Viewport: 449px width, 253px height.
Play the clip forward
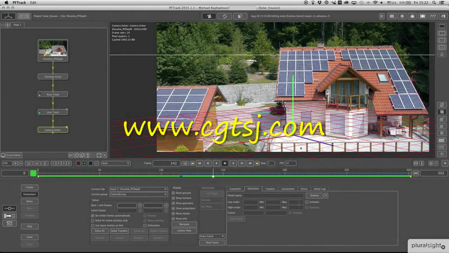(x=233, y=163)
